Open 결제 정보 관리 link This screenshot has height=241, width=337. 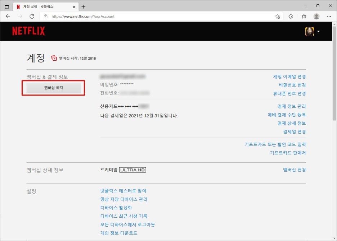pyautogui.click(x=291, y=106)
